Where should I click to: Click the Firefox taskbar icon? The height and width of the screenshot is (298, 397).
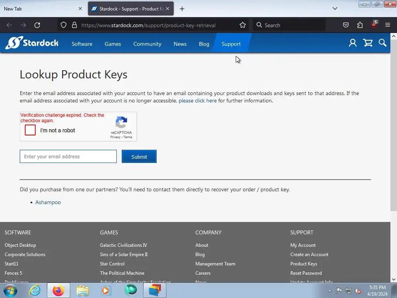(x=59, y=290)
